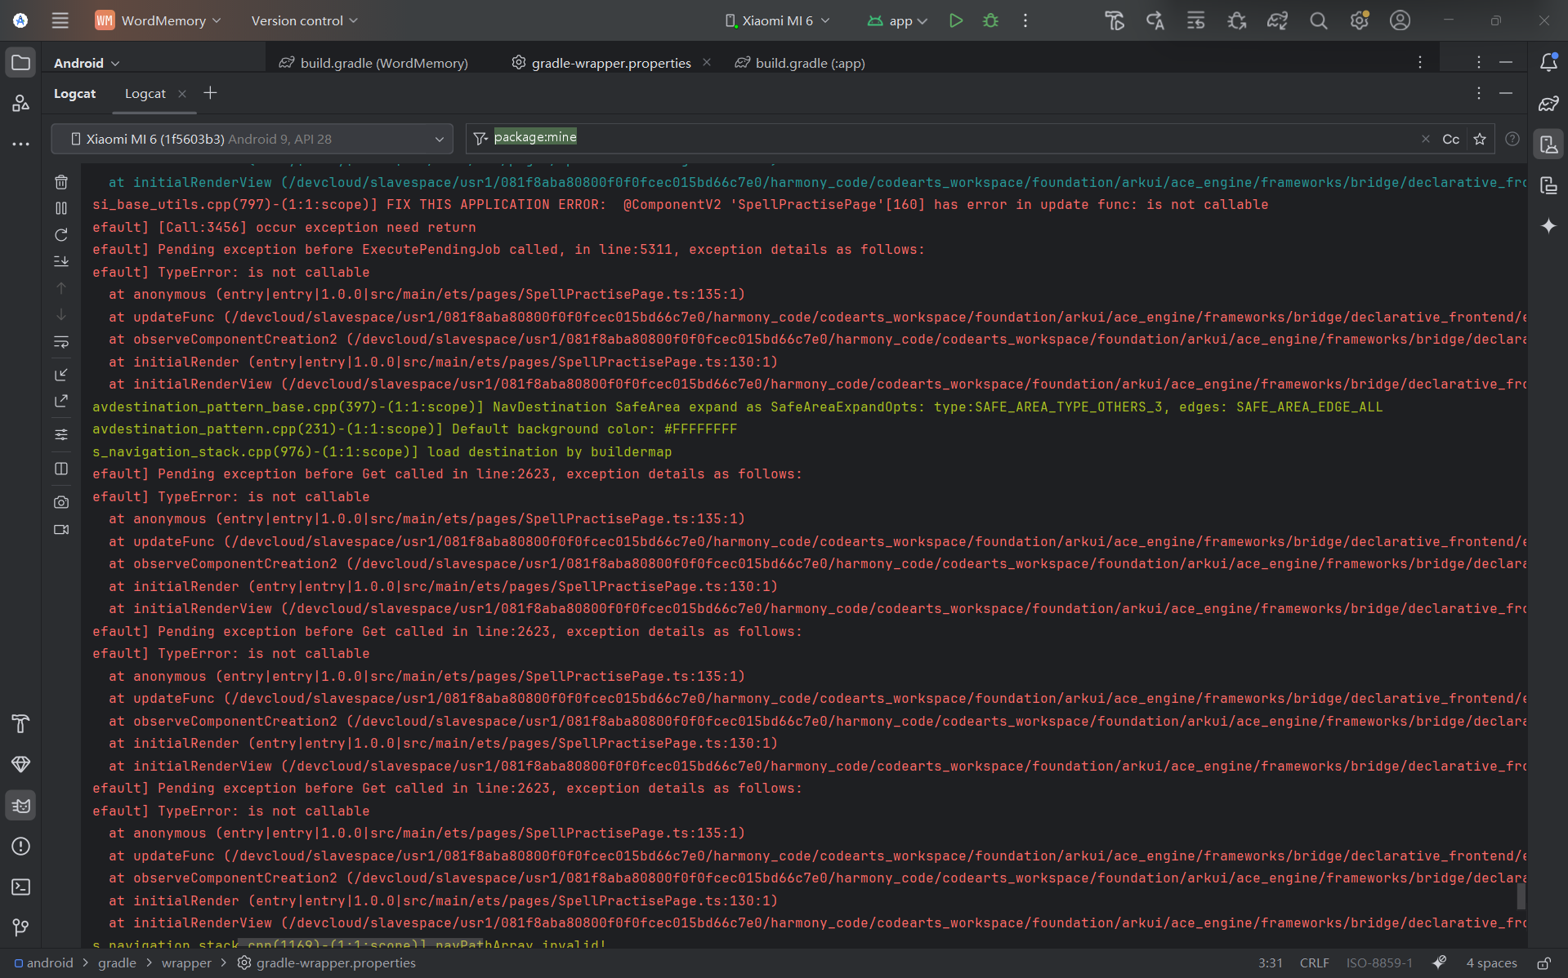Open Resource Manager tool window
The width and height of the screenshot is (1568, 978).
pyautogui.click(x=21, y=103)
